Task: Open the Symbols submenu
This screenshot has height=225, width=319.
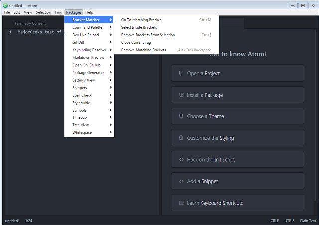Action: point(89,110)
